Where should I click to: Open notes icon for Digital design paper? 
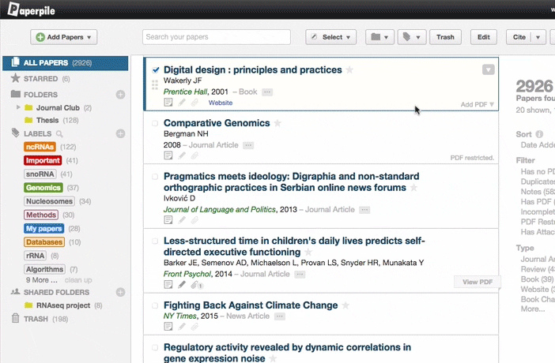168,103
